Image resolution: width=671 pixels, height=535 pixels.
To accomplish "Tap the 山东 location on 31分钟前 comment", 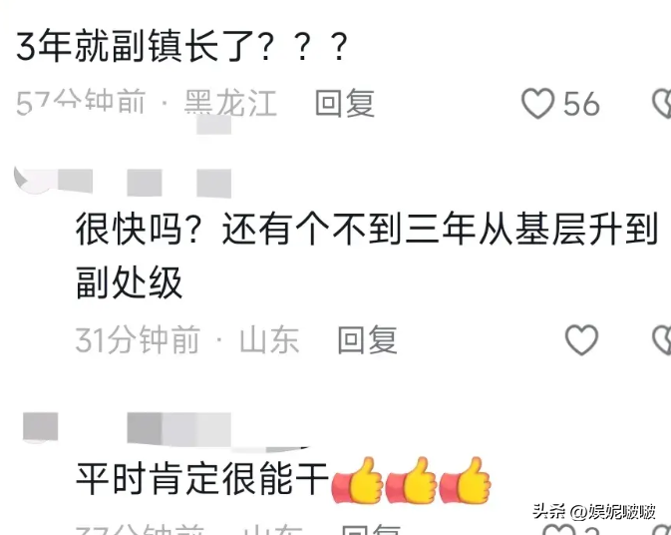I will [269, 339].
